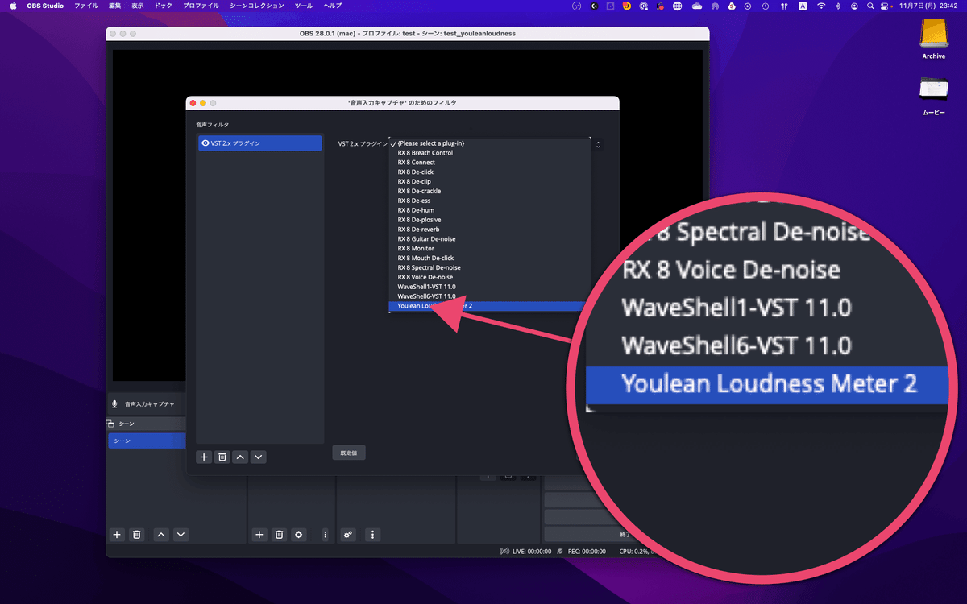Remove scene with trash in scenes panel
This screenshot has height=604, width=967.
click(x=137, y=534)
